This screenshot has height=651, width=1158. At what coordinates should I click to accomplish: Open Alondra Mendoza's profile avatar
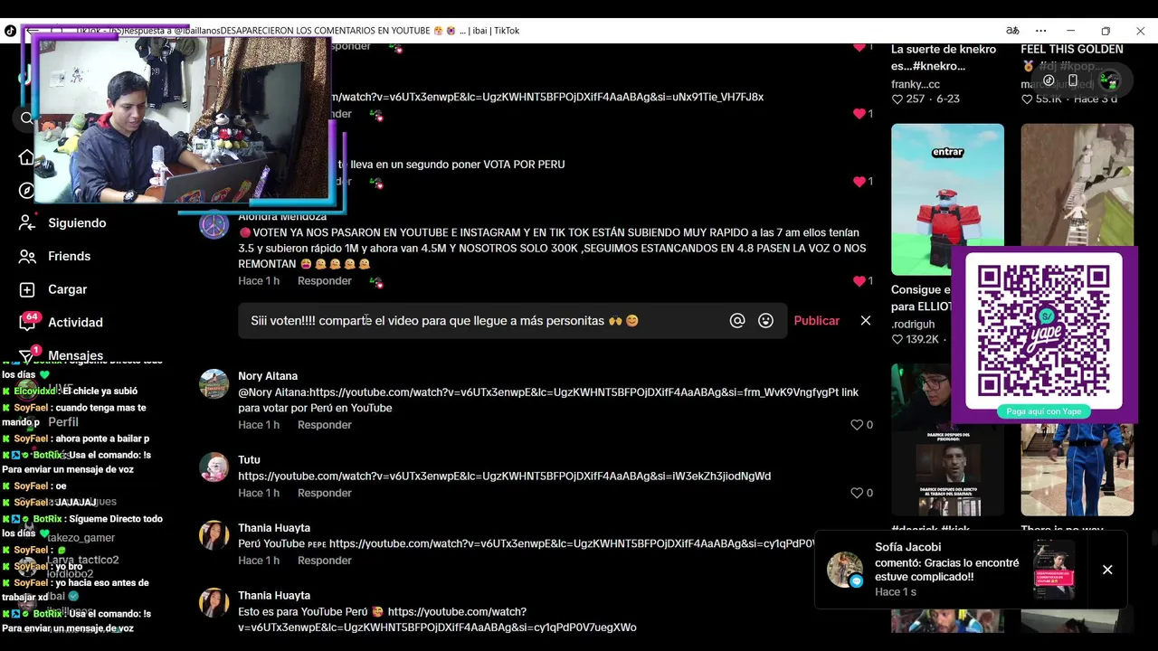point(214,225)
